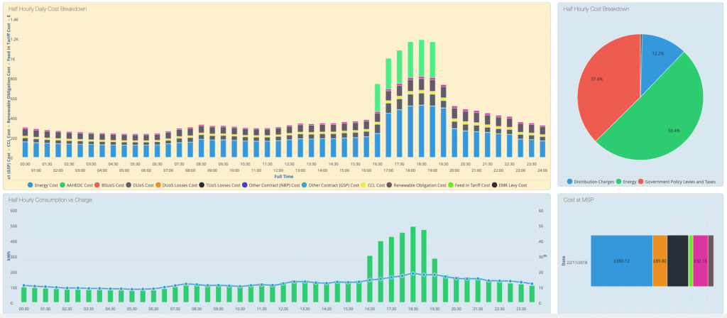Click the Half Hourly Cost Breakdown pie title
The image size is (727, 318).
tap(596, 9)
